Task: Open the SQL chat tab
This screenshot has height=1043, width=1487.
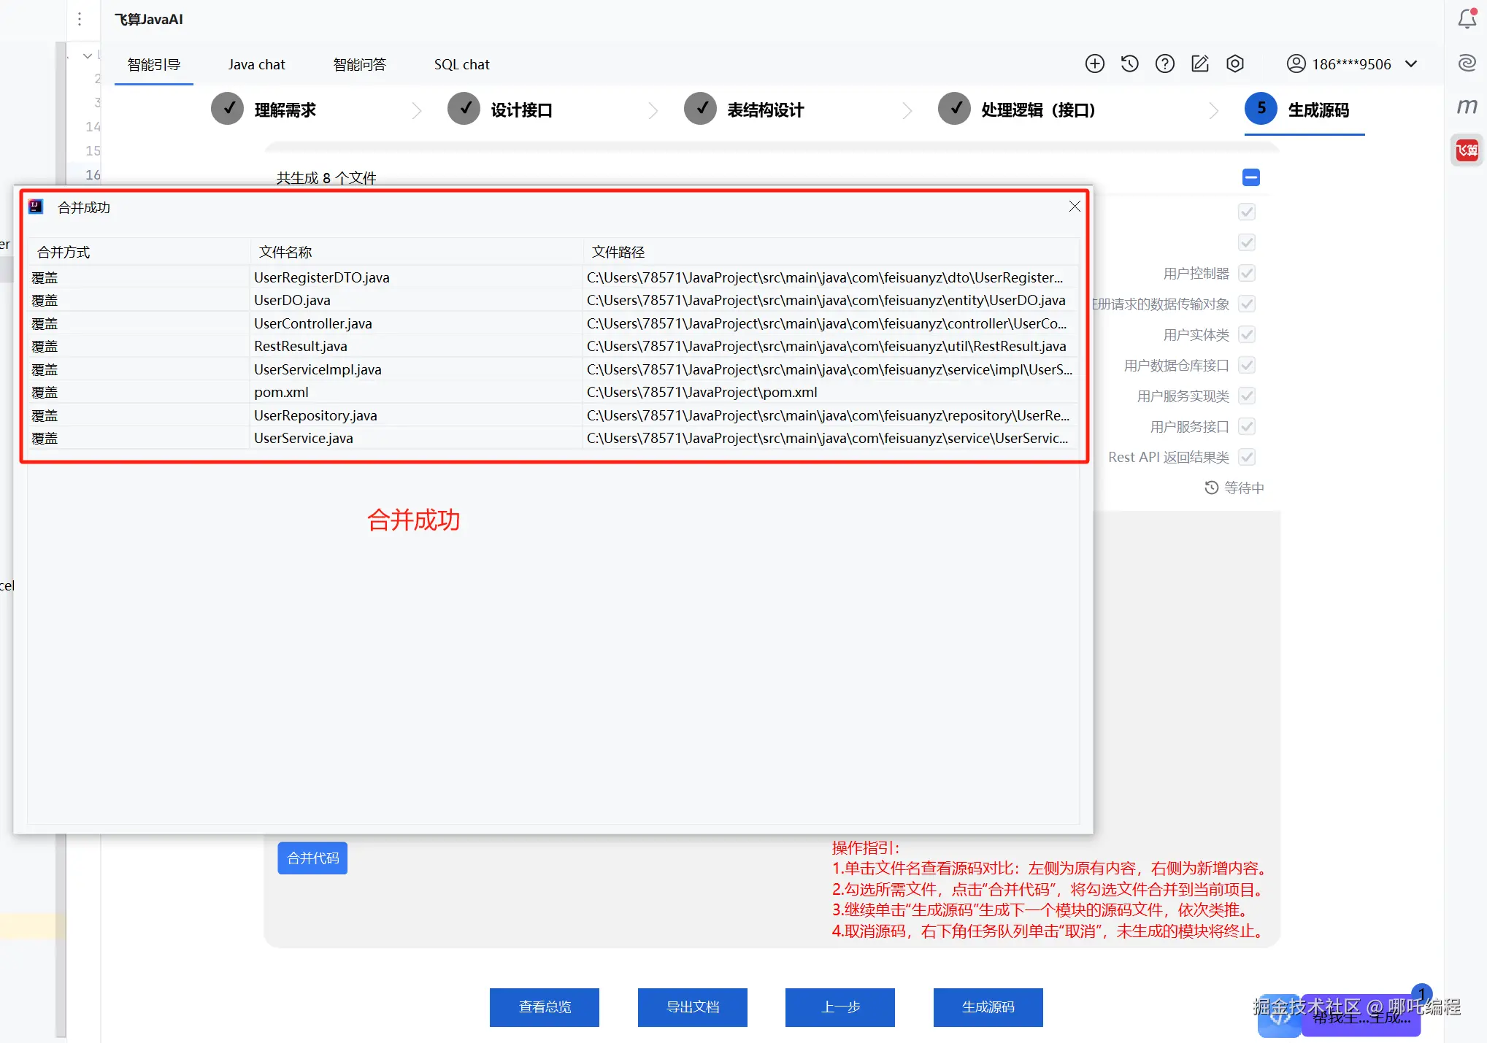Action: [461, 64]
